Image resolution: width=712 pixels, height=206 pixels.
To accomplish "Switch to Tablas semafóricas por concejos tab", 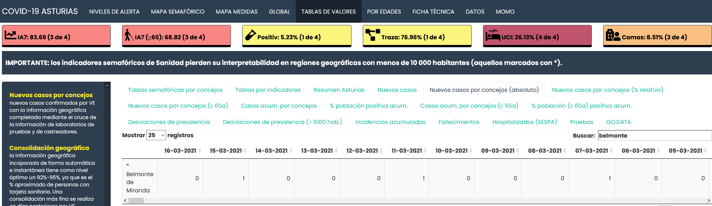I will (175, 90).
